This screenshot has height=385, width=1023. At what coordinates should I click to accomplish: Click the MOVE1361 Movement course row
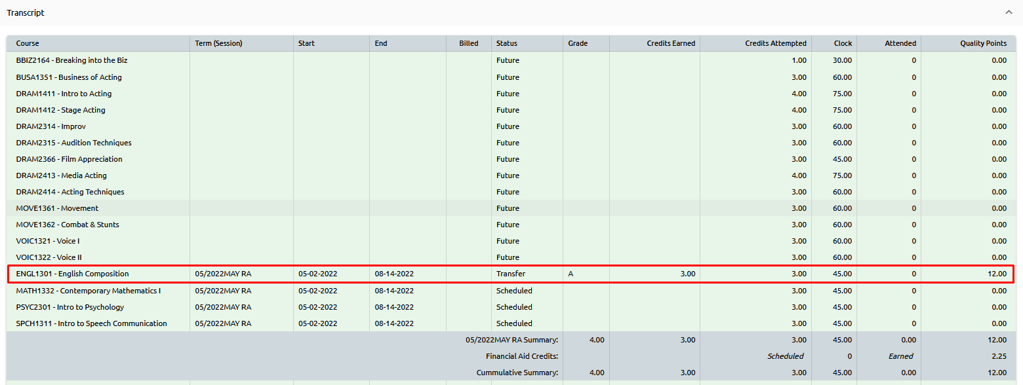click(57, 208)
